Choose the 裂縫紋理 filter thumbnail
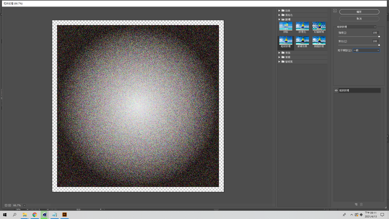389x219 pixels. (x=319, y=41)
